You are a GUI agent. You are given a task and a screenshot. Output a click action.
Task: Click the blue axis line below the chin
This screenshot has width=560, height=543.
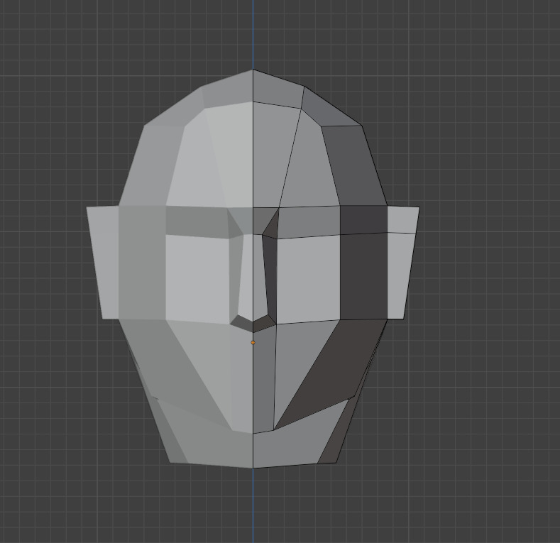pos(253,504)
